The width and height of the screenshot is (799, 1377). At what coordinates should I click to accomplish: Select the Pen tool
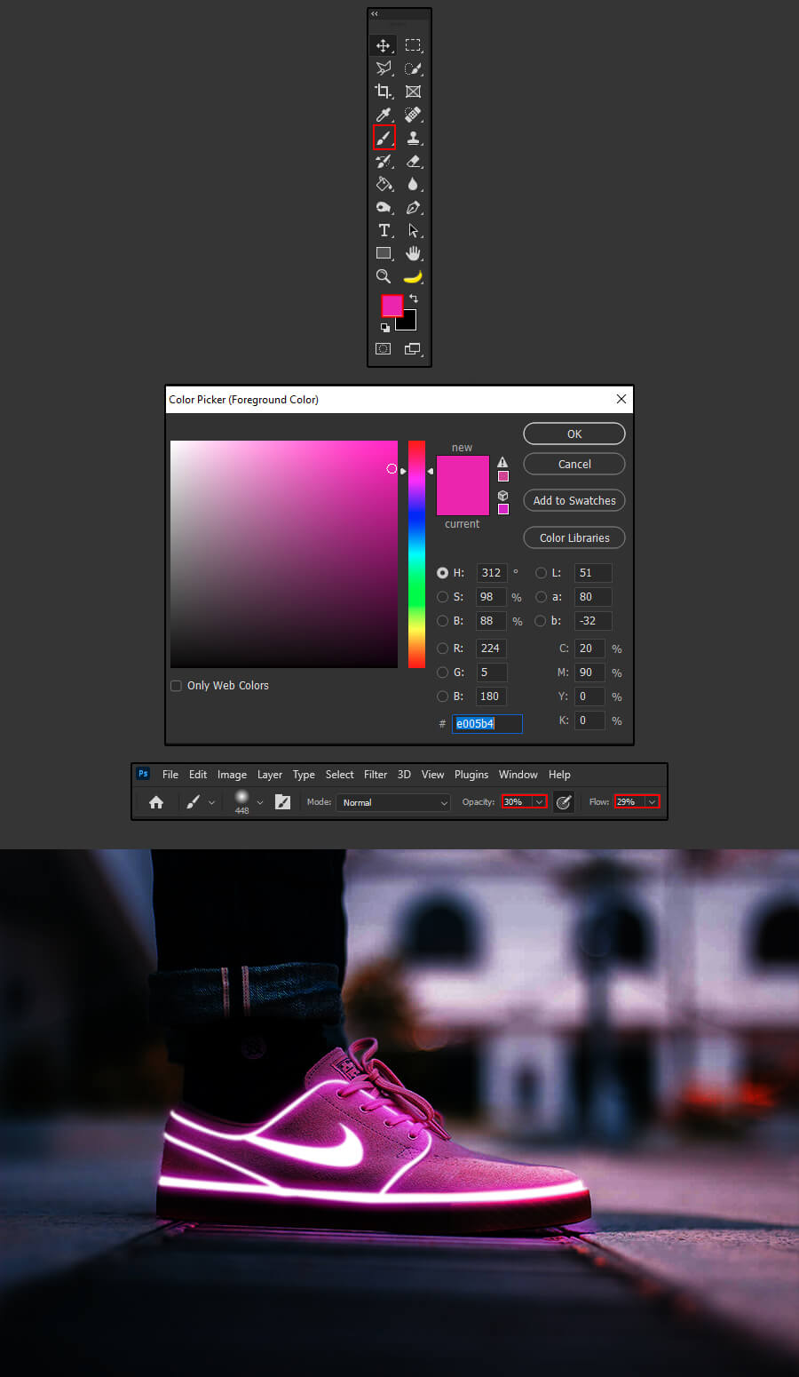pyautogui.click(x=413, y=207)
